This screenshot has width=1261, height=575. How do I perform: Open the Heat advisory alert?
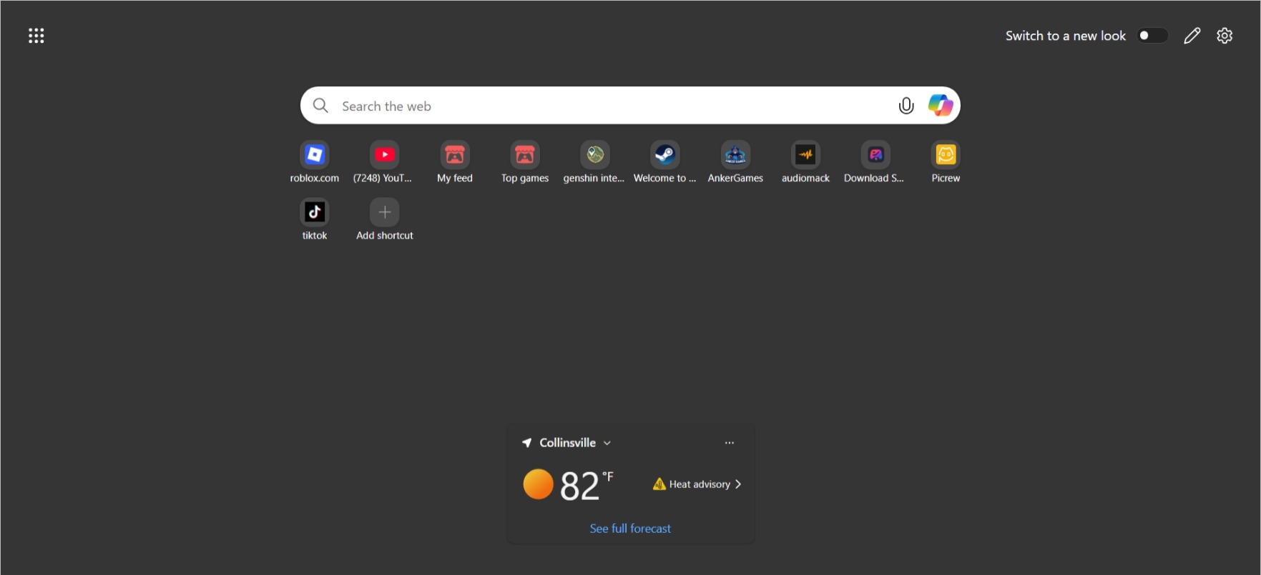point(697,484)
